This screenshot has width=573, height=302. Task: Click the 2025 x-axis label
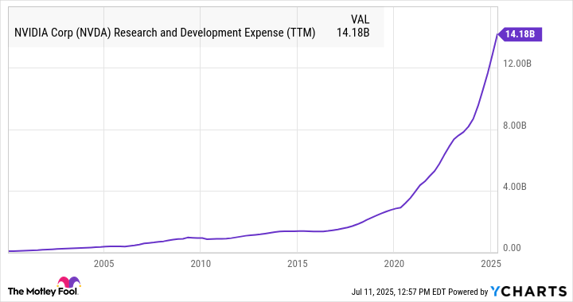pos(491,264)
